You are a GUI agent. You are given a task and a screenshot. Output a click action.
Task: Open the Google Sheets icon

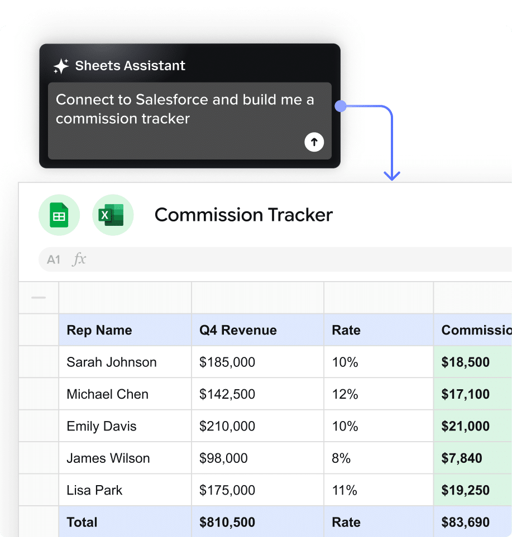click(x=59, y=215)
